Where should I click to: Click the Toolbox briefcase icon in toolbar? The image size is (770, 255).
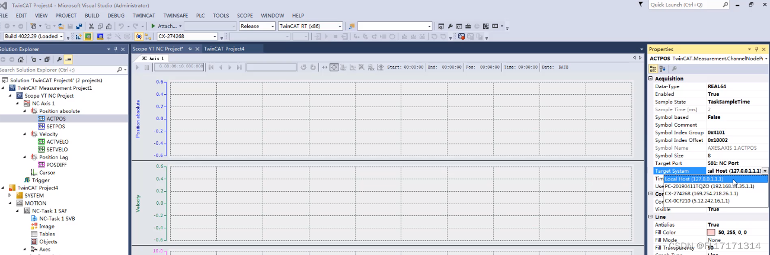(468, 26)
